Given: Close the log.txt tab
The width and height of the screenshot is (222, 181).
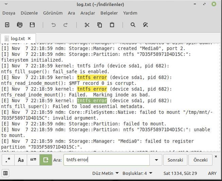Looking at the screenshot, I should 29,39.
